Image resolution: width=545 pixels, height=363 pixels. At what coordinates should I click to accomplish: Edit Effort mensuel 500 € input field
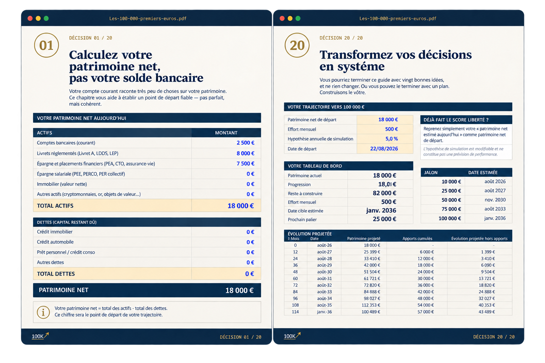pos(385,129)
